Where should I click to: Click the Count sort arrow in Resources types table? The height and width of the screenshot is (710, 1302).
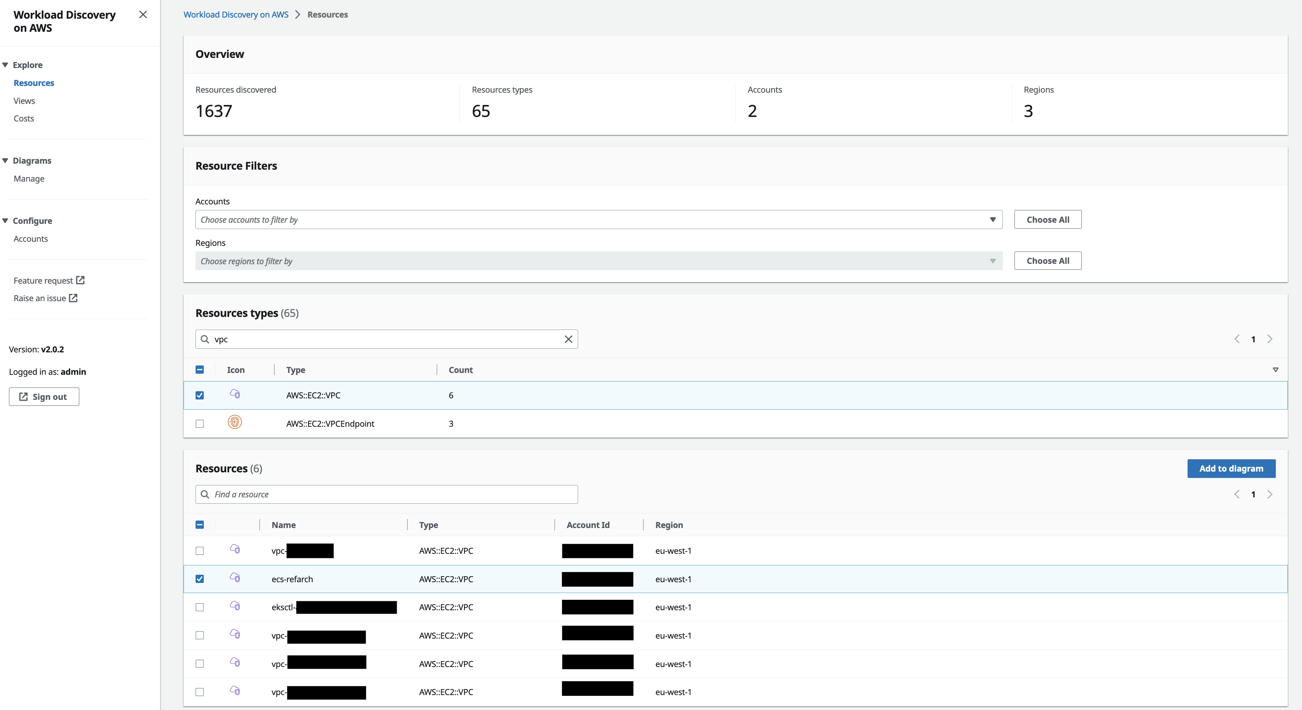pyautogui.click(x=1276, y=370)
